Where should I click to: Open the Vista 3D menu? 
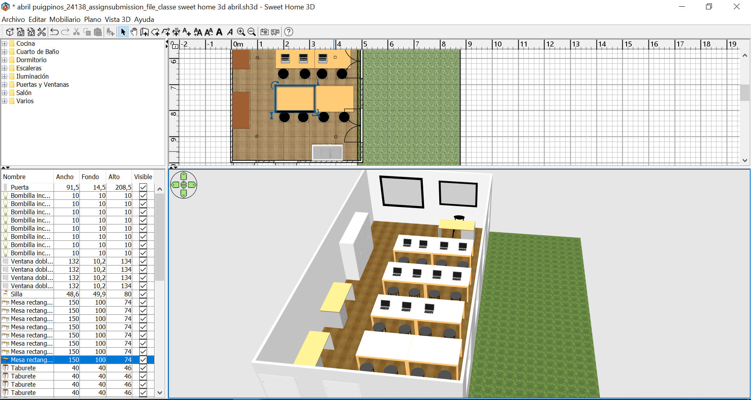(x=117, y=20)
